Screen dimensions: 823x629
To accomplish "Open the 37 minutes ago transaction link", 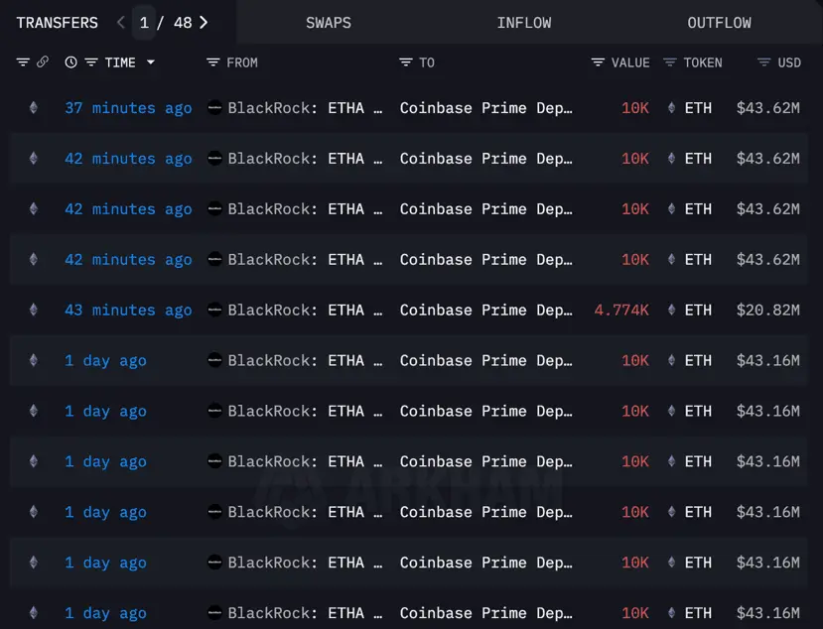I will 128,108.
